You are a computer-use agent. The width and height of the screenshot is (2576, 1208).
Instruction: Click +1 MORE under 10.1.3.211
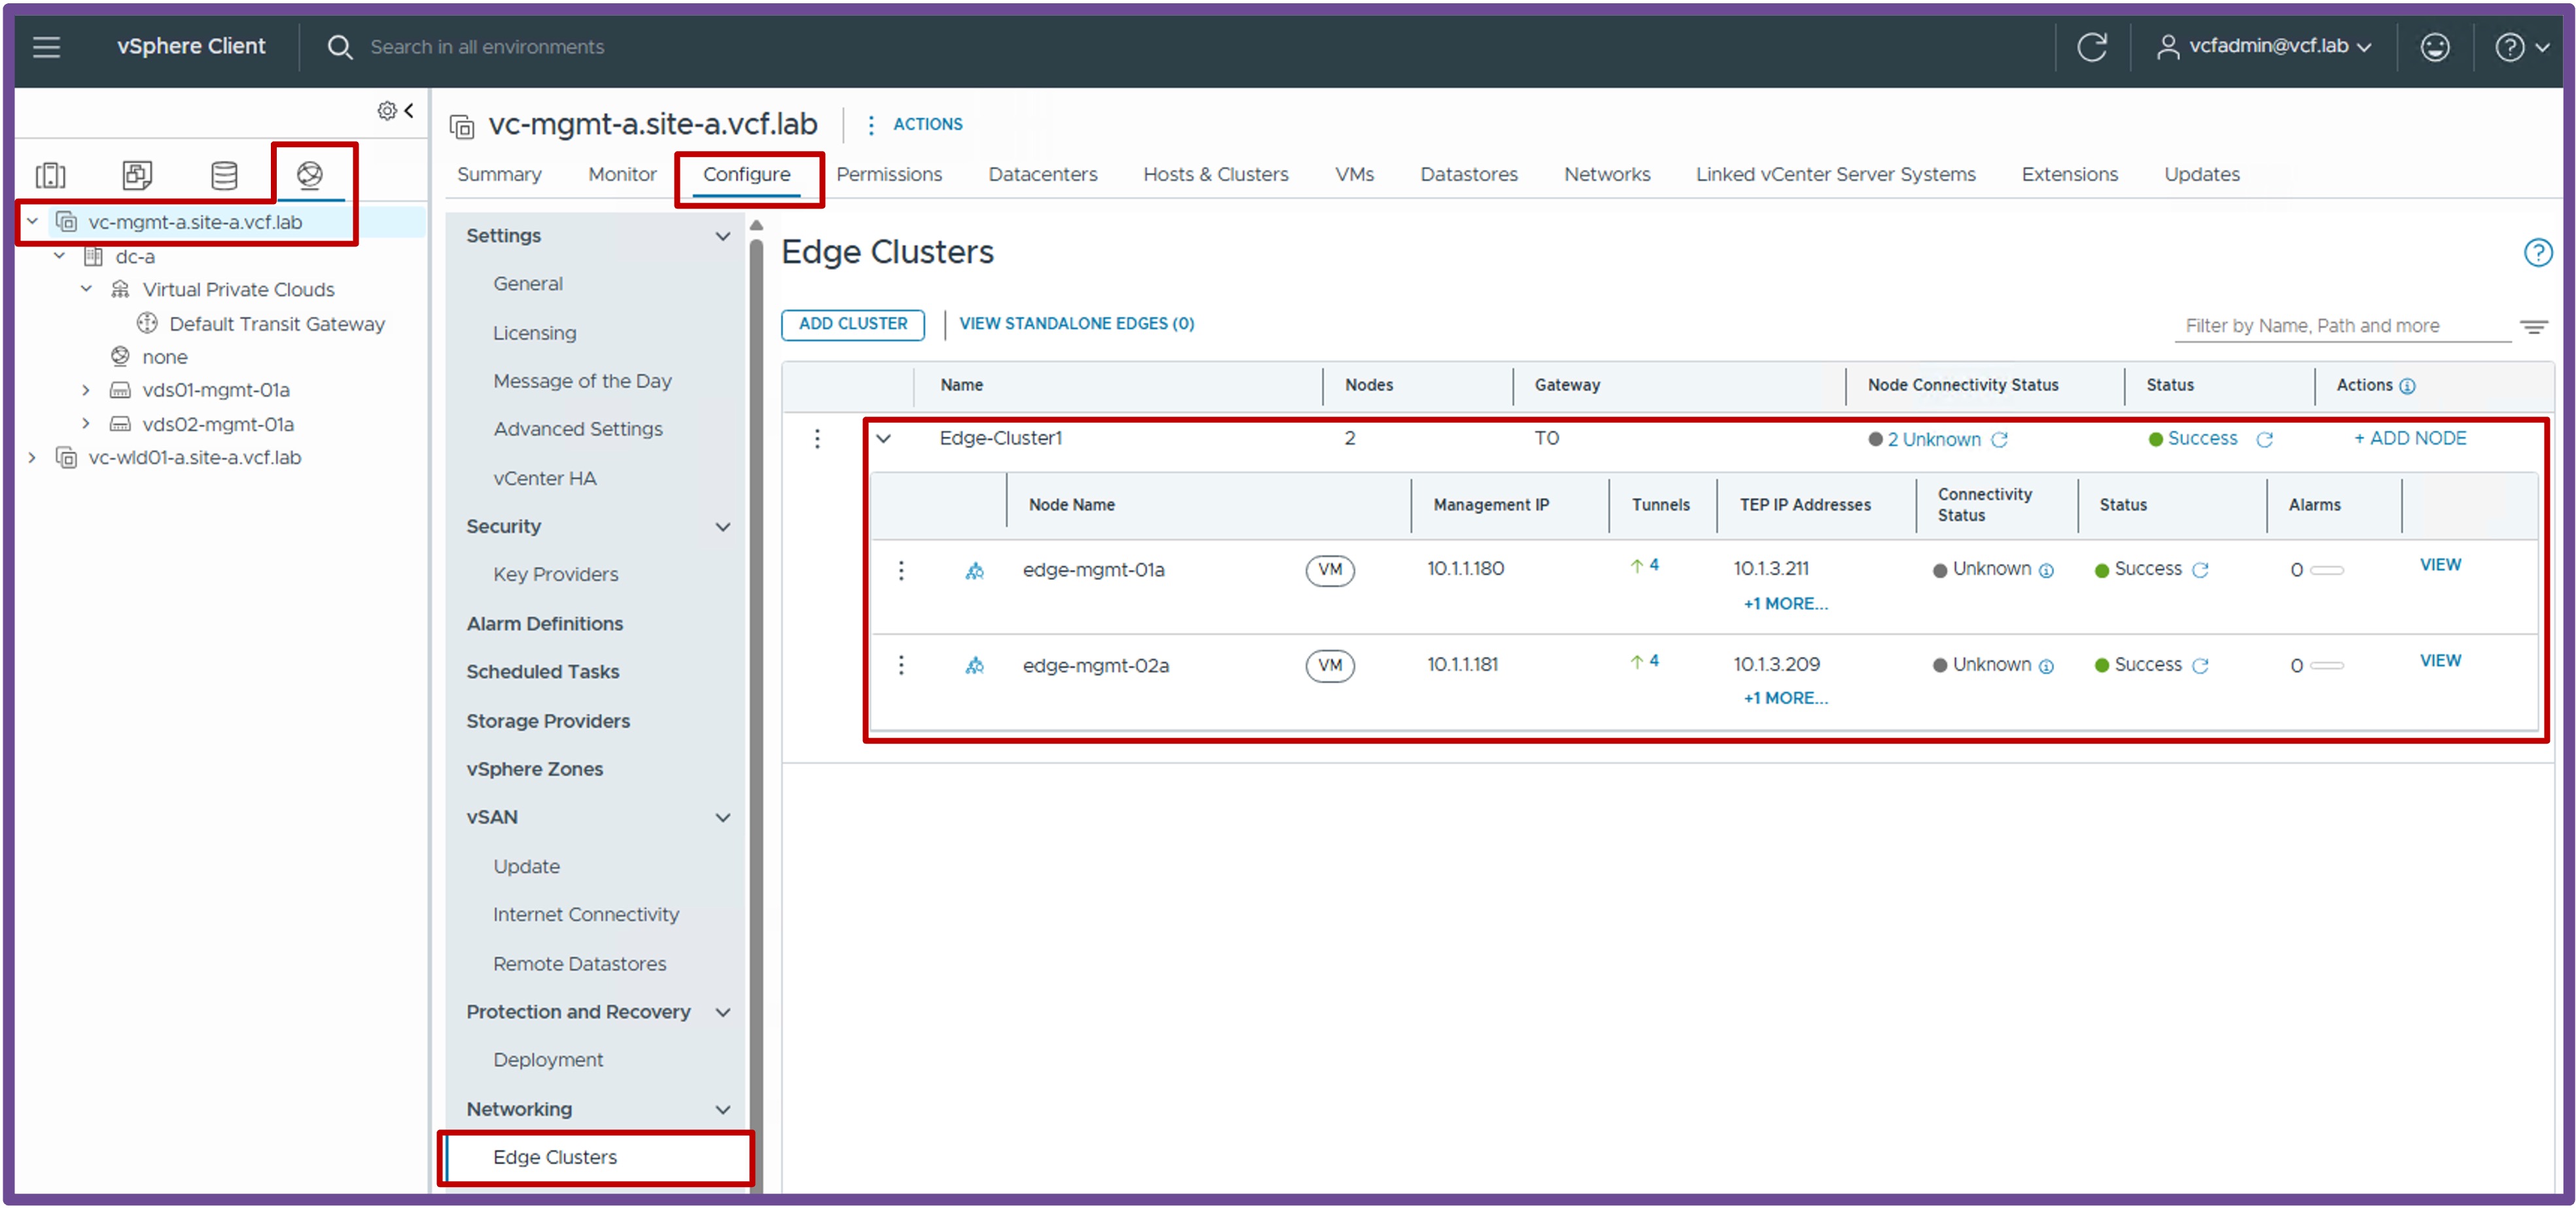(1785, 604)
